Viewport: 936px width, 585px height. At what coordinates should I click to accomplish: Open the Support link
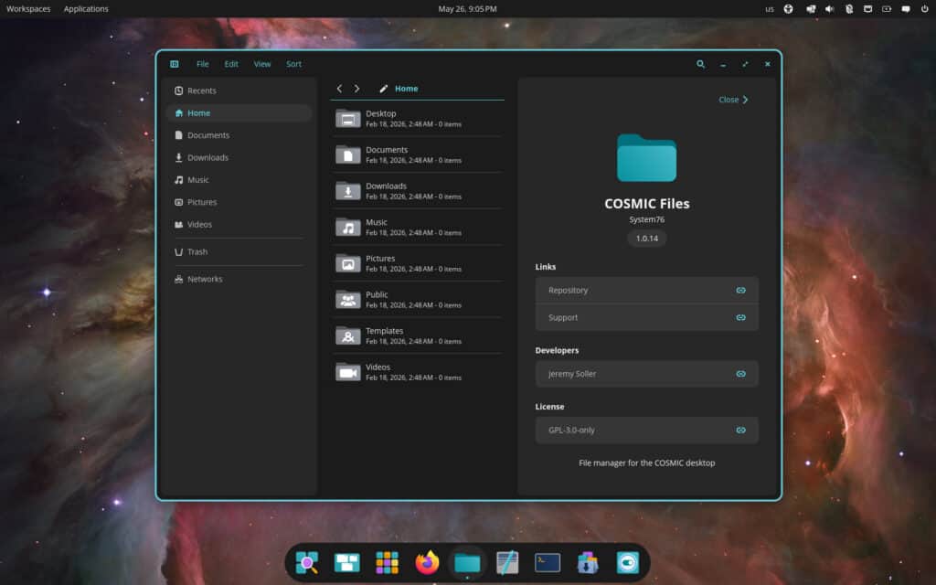pos(646,317)
